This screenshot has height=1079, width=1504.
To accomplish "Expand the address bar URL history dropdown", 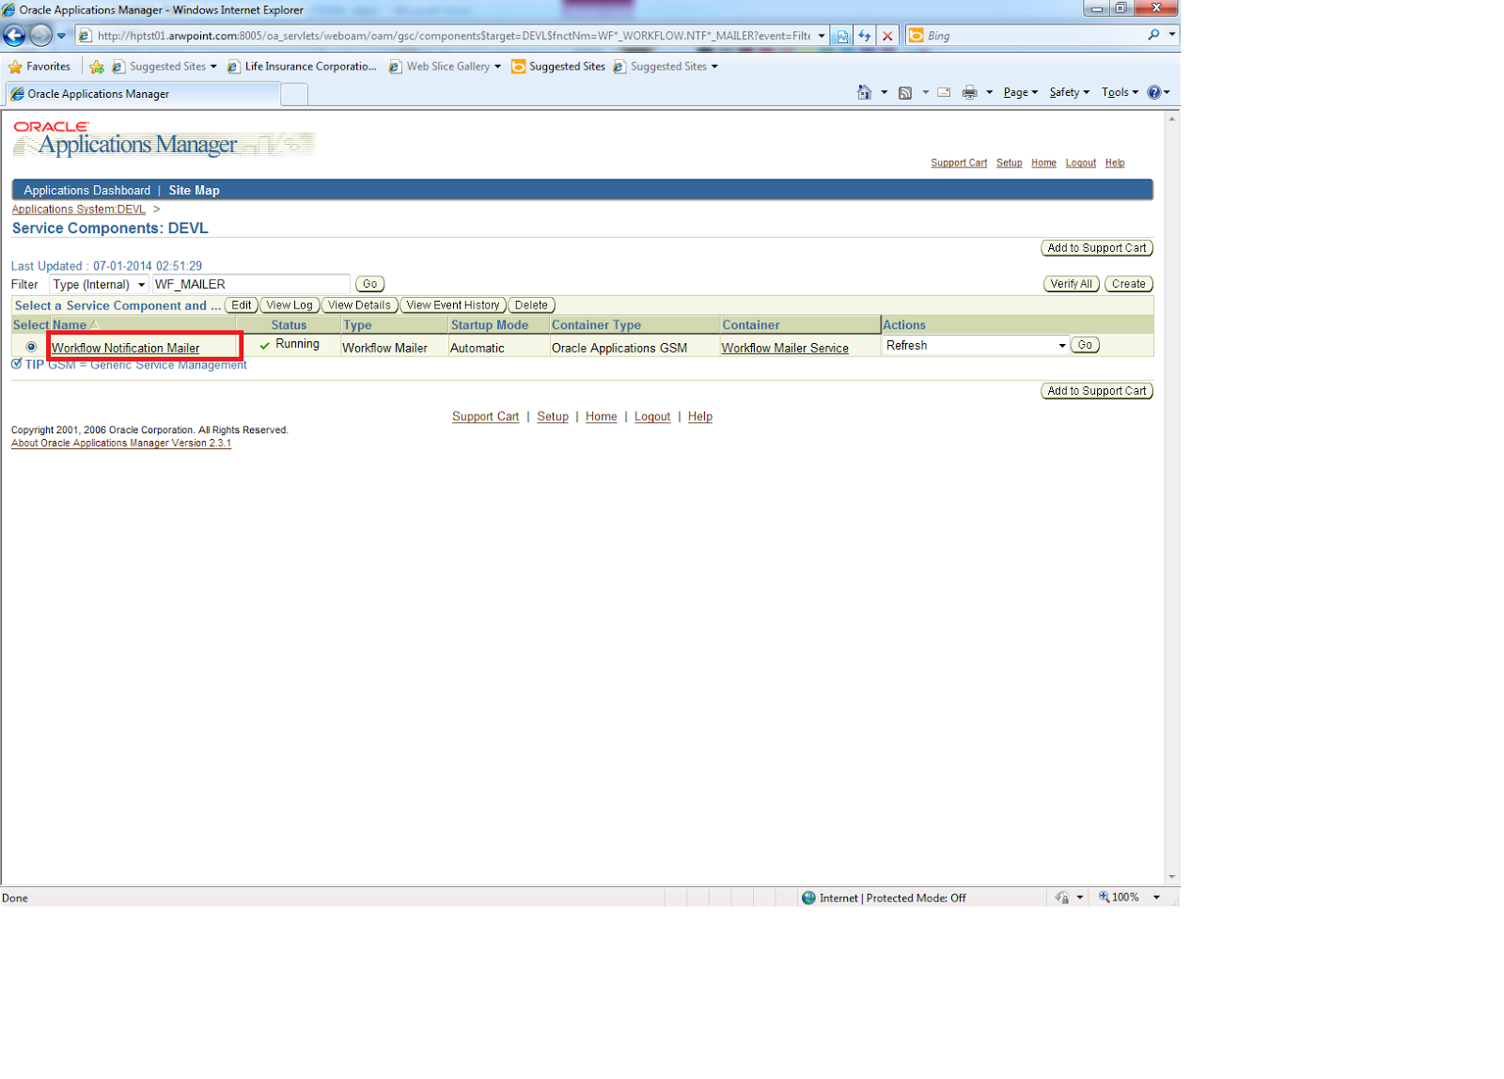I will pos(822,36).
